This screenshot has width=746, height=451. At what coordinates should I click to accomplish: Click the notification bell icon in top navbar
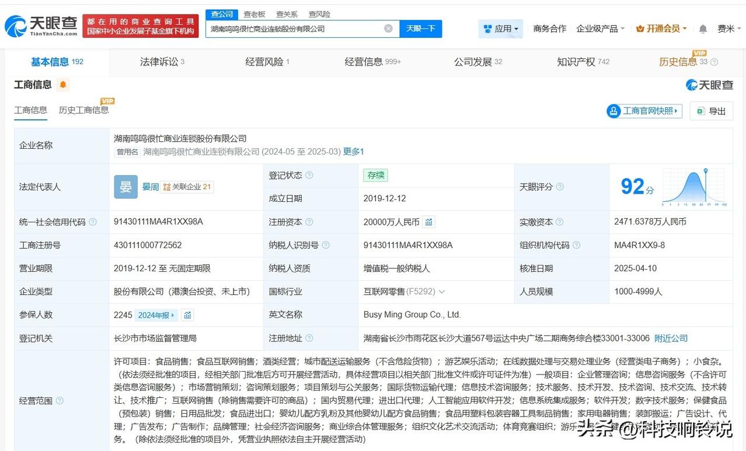[702, 28]
